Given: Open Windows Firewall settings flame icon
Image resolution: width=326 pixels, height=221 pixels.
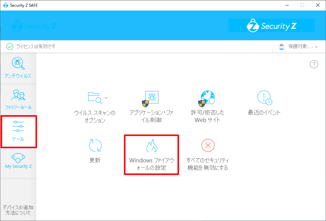Looking at the screenshot, I should (151, 146).
